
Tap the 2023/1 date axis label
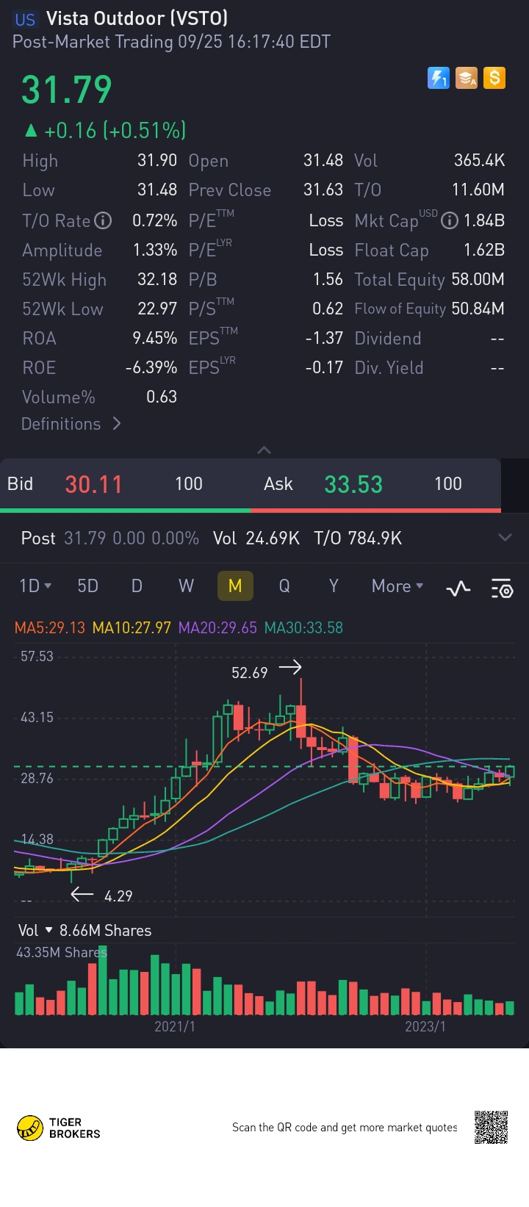425,1026
